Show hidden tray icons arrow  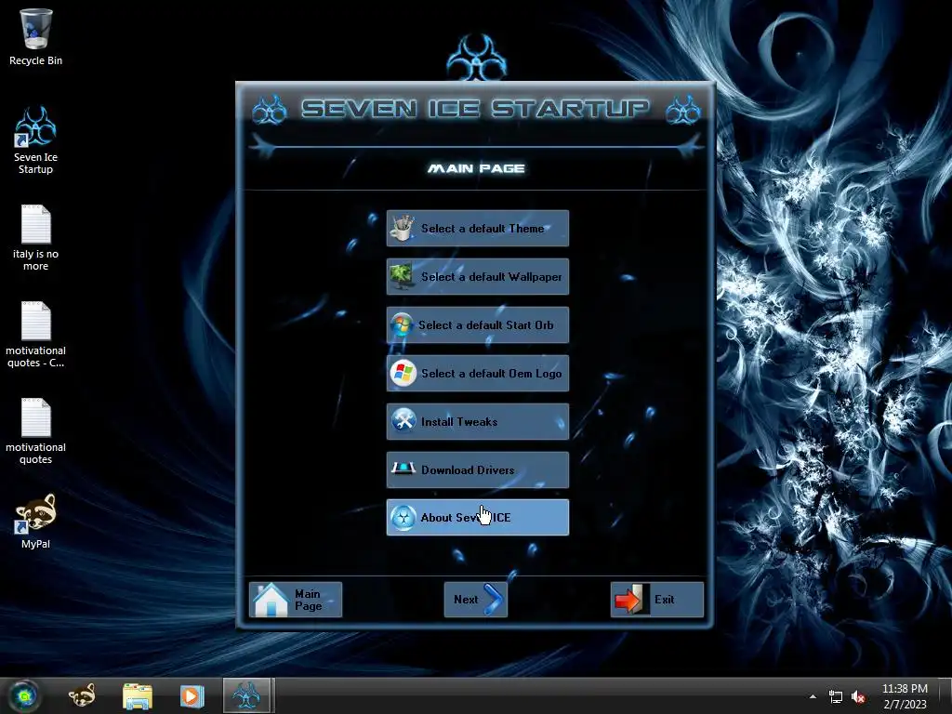[813, 696]
